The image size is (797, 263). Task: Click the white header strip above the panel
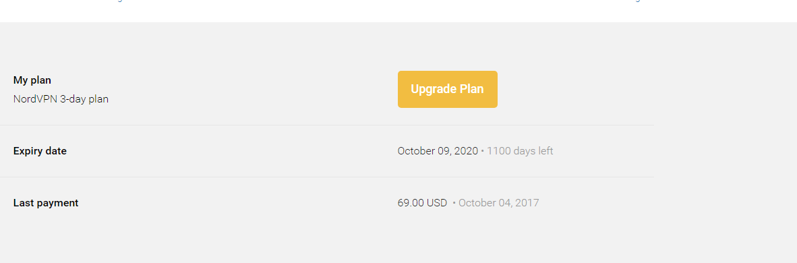click(x=398, y=11)
